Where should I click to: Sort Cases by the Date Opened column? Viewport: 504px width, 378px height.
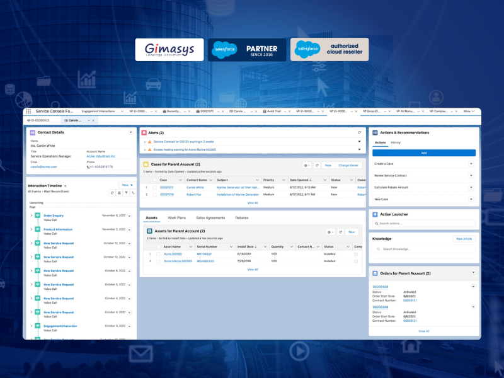tap(301, 180)
